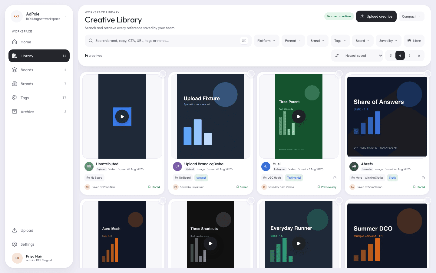The width and height of the screenshot is (436, 273).
Task: Open the Saved by filter dropdown
Action: (388, 41)
